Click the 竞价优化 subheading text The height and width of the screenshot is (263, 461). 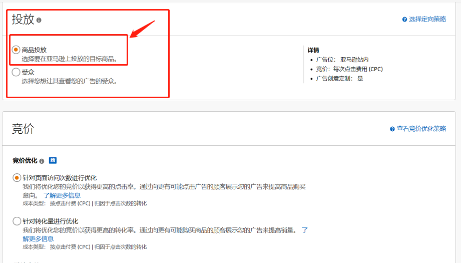point(25,161)
